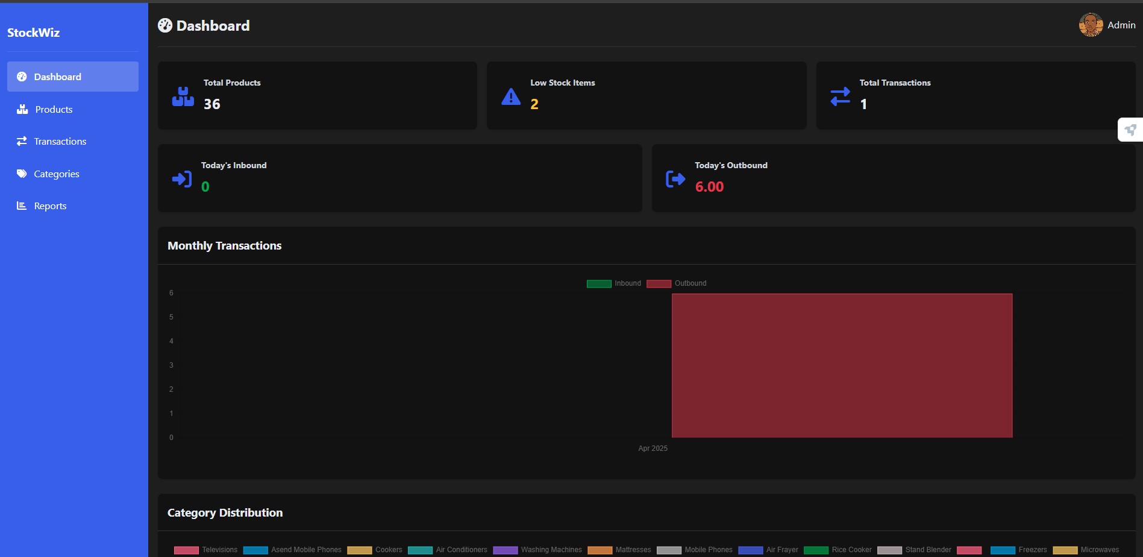
Task: Click the sign-out arrow icon on Today's Outbound
Action: point(675,179)
